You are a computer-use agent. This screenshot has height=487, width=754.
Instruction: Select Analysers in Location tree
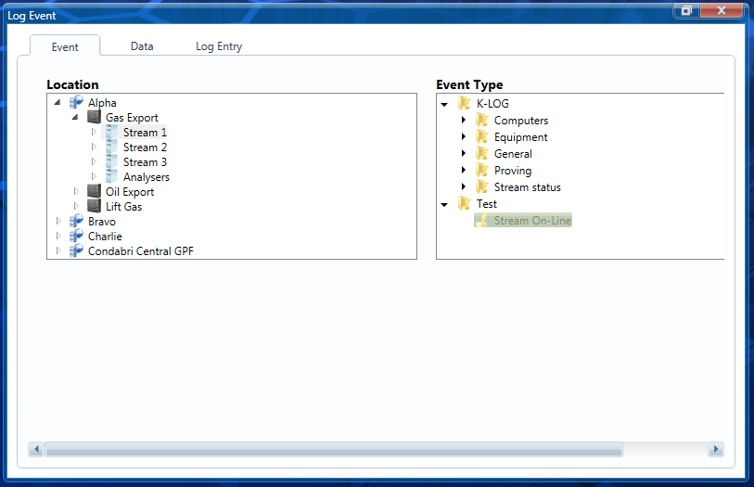[147, 177]
